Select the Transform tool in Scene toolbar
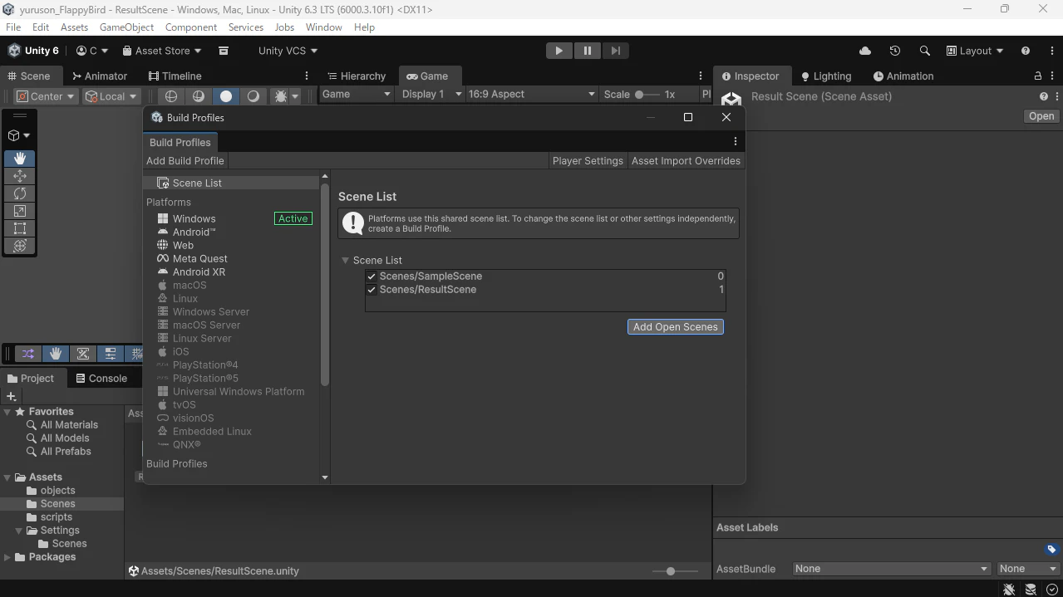1063x597 pixels. pos(20,246)
